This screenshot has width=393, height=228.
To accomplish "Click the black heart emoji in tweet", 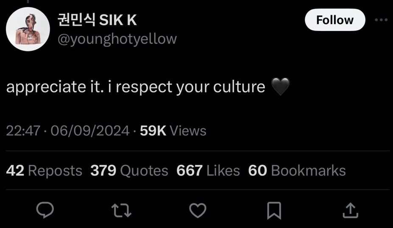I will (x=281, y=86).
